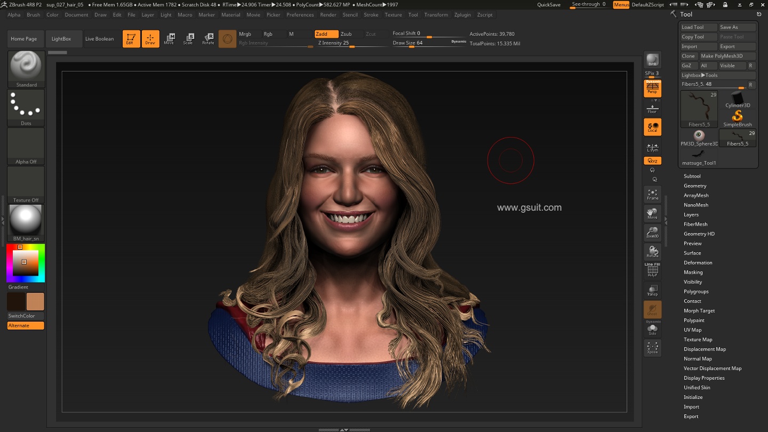Expand the Polypaint section
Screen dimensions: 768x432
point(694,320)
